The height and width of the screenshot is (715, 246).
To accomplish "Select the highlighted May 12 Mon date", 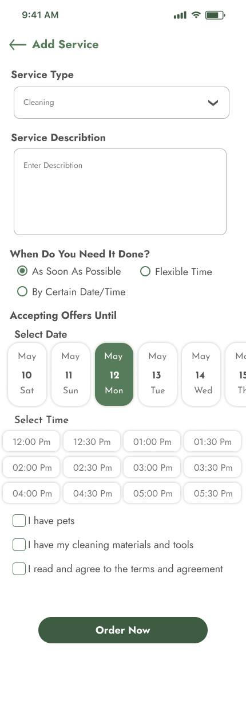I will tap(114, 374).
